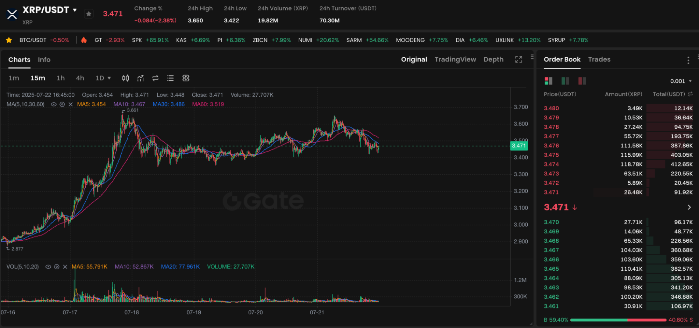
Task: Open BTC/USDT pair from ticker
Action: pyautogui.click(x=44, y=40)
